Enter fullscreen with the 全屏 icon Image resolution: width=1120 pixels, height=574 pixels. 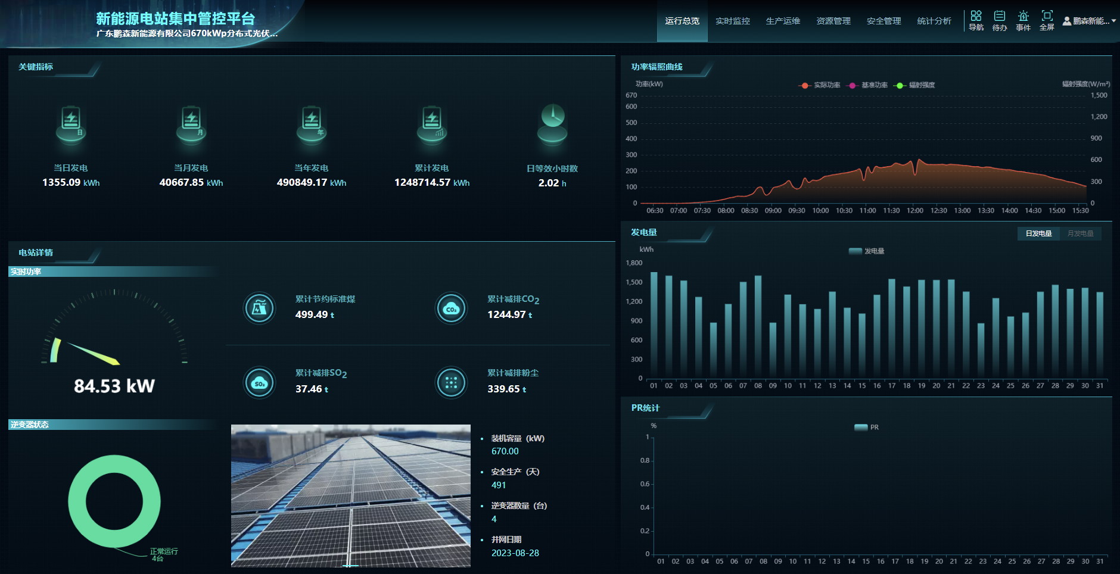click(1047, 15)
